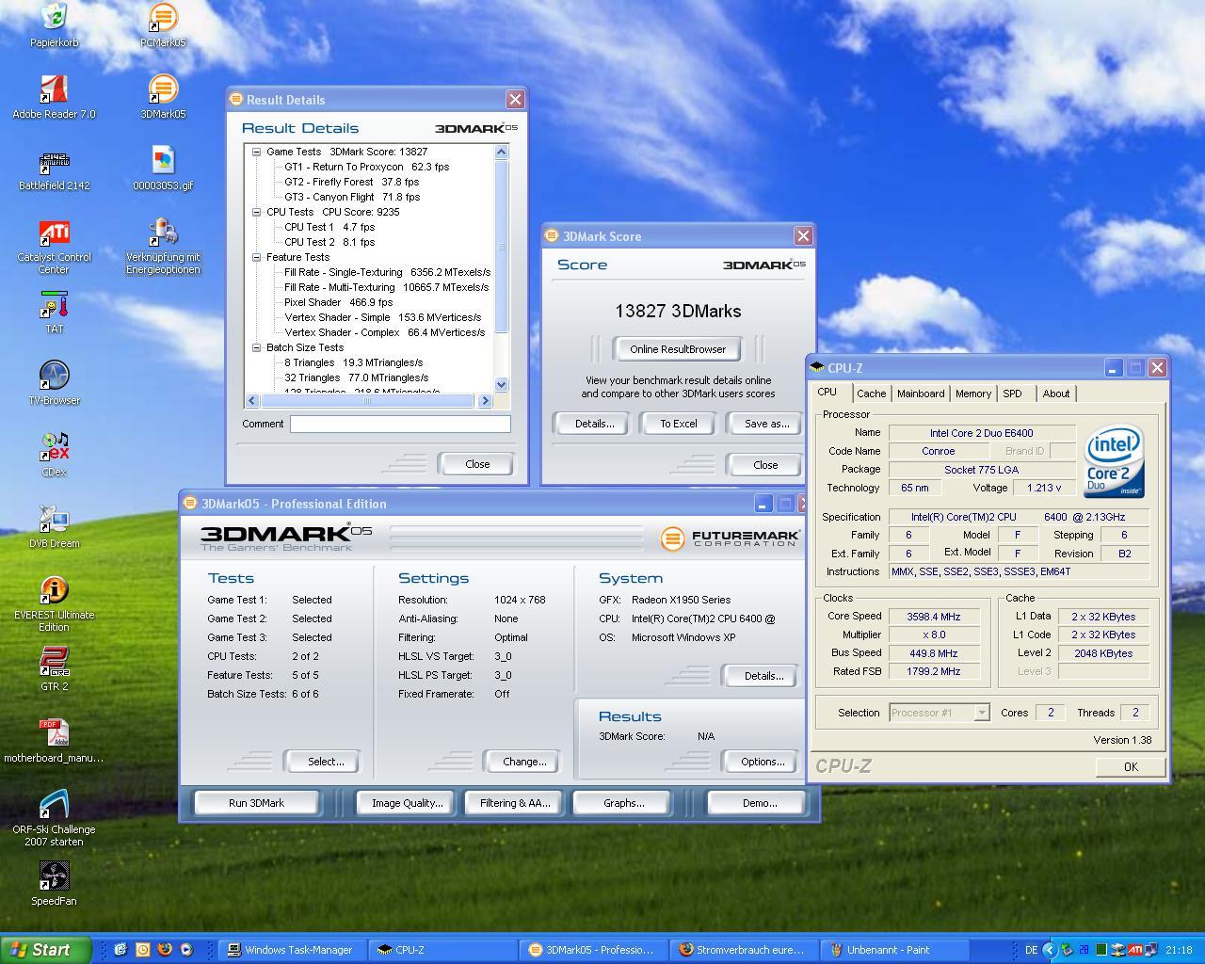Click the Online ResultBrowser button
This screenshot has height=964, width=1205.
(x=678, y=349)
